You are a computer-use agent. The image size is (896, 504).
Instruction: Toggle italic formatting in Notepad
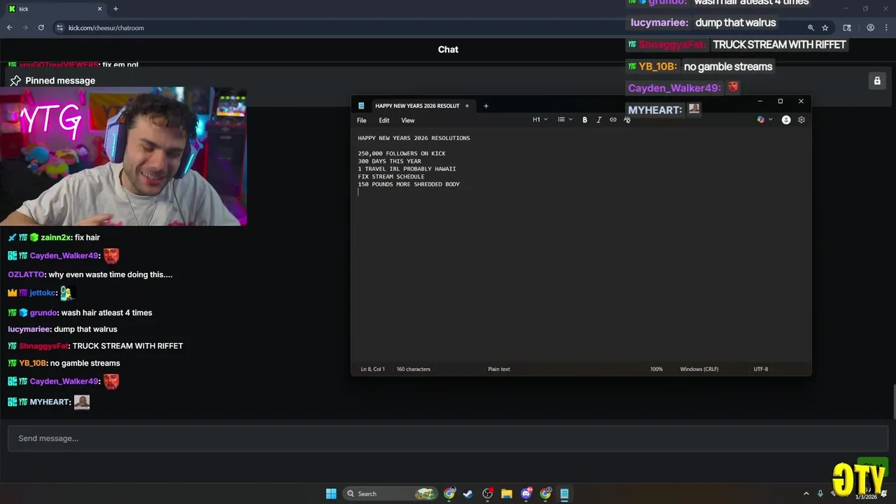pyautogui.click(x=598, y=120)
